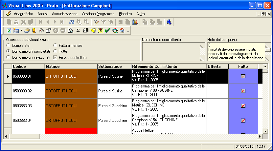Click the binoculars find icon
Image resolution: width=273 pixels, height=151 pixels.
(72, 22)
